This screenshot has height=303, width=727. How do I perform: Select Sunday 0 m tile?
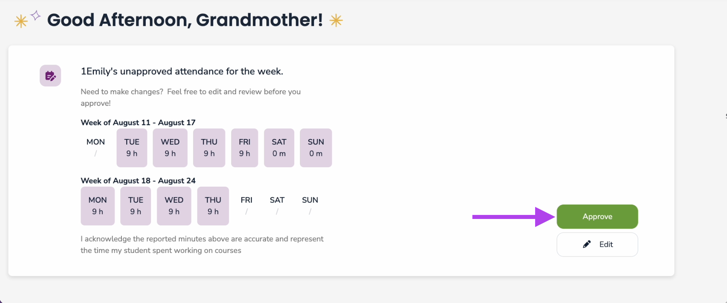[316, 148]
